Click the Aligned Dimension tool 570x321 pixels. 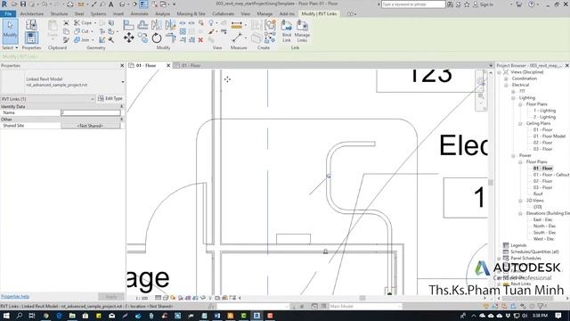pos(237,25)
